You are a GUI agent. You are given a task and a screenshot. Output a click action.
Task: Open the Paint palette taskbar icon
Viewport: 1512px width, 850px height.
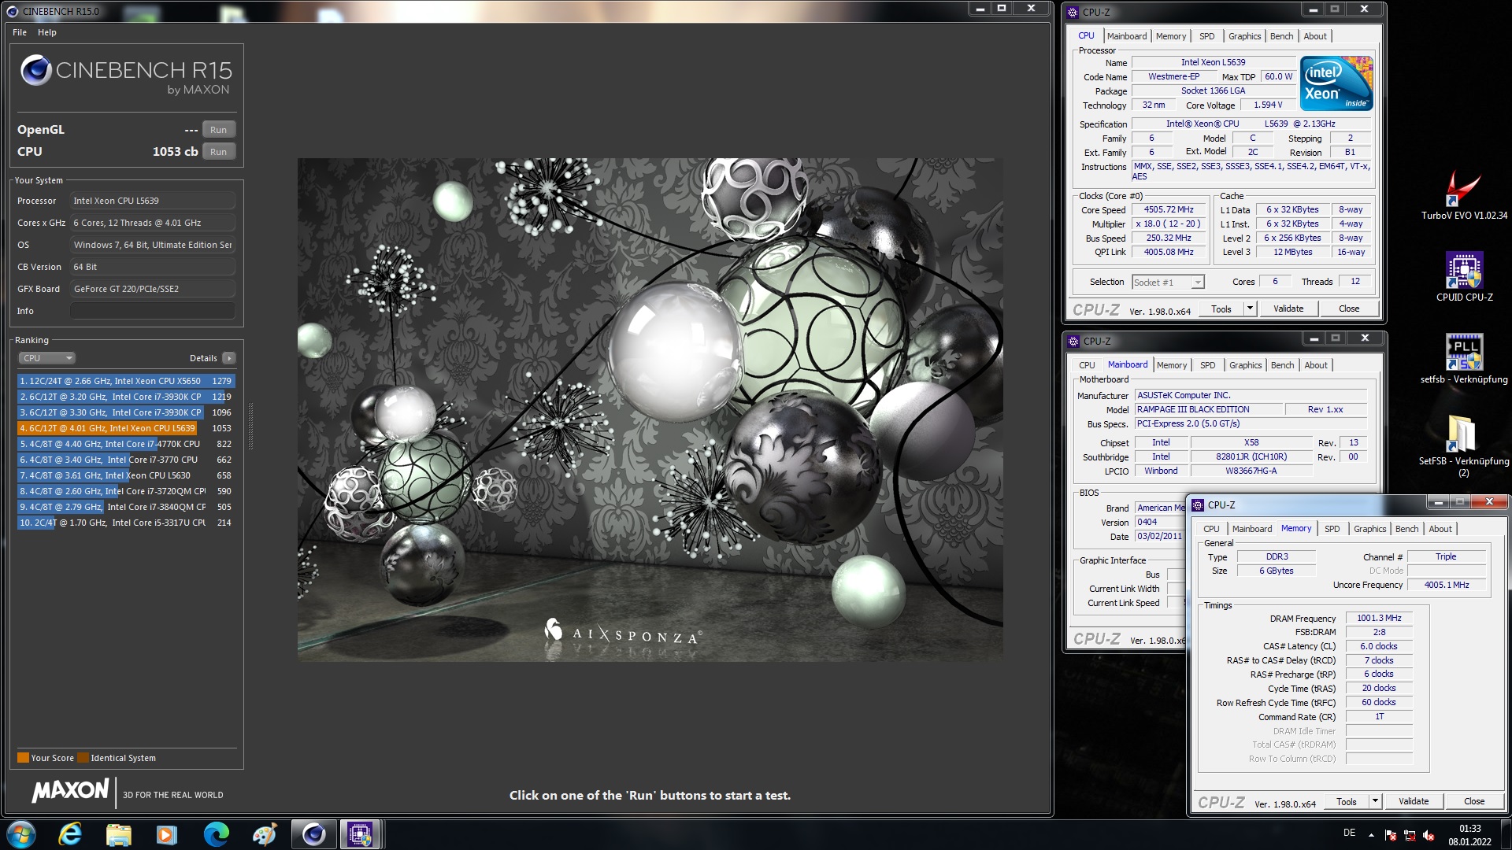click(x=265, y=834)
